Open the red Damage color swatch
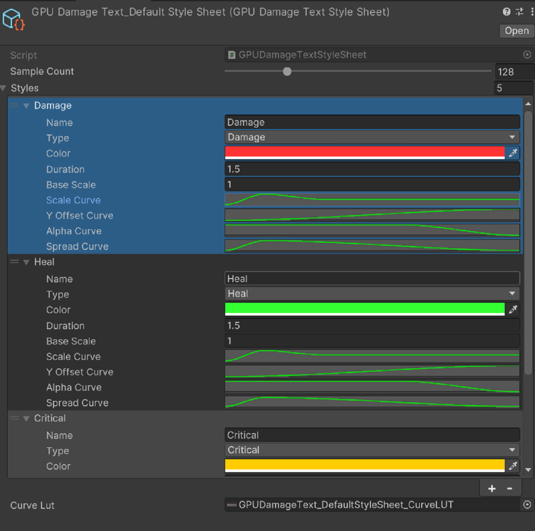This screenshot has height=531, width=535. (365, 152)
